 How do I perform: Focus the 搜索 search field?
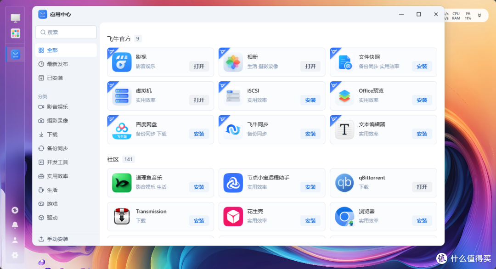(66, 32)
